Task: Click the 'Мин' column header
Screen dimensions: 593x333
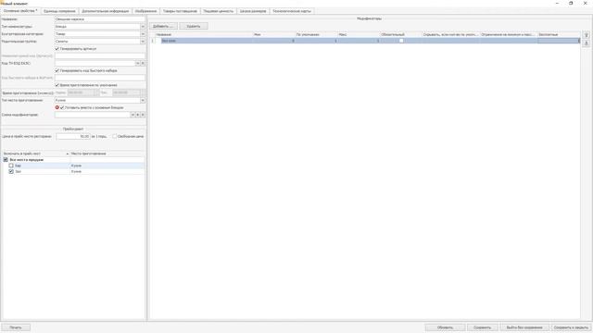Action: pyautogui.click(x=274, y=34)
